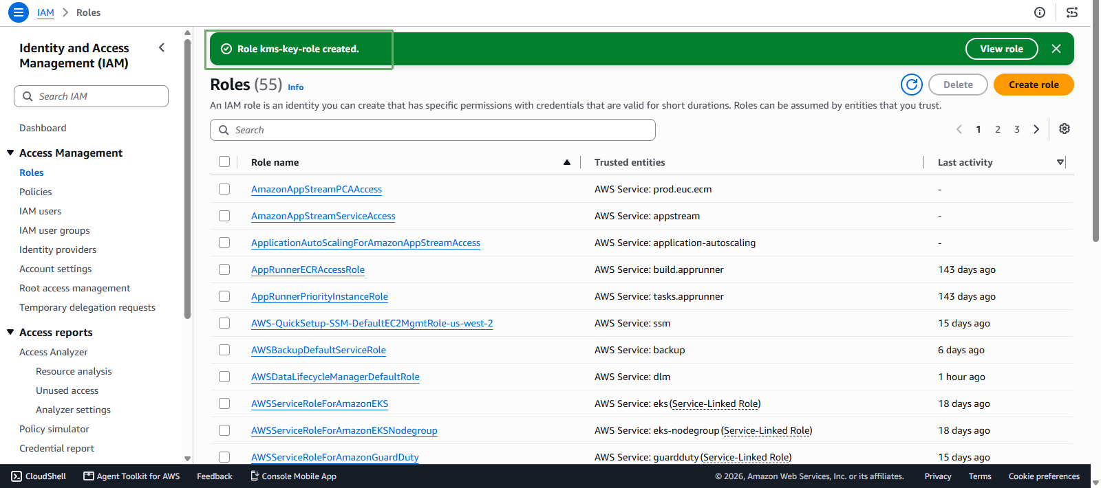The image size is (1101, 488).
Task: Launch CloudShell from the footer bar
Action: 39,476
